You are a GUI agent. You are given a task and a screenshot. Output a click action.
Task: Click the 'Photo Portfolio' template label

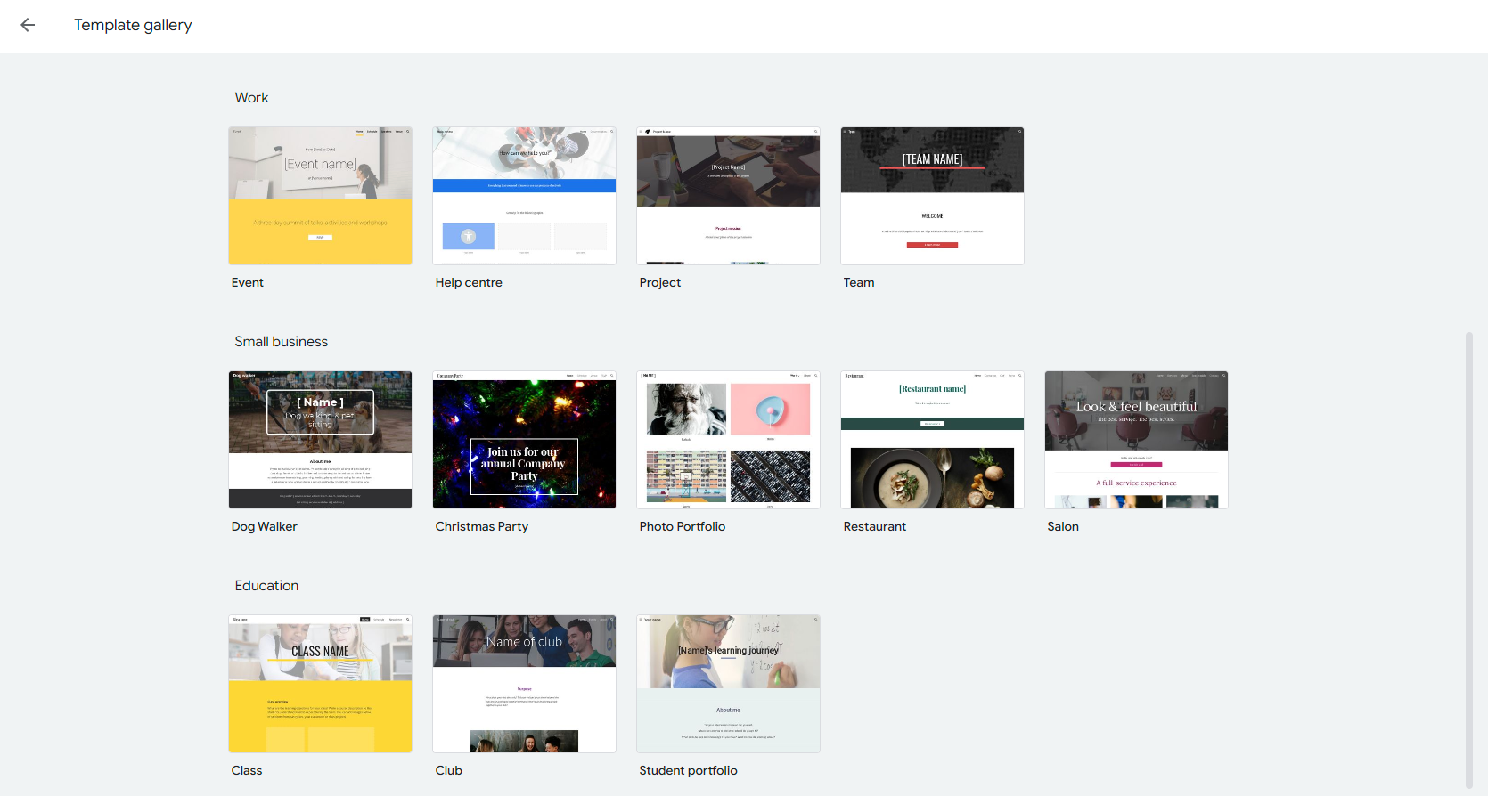coord(682,526)
